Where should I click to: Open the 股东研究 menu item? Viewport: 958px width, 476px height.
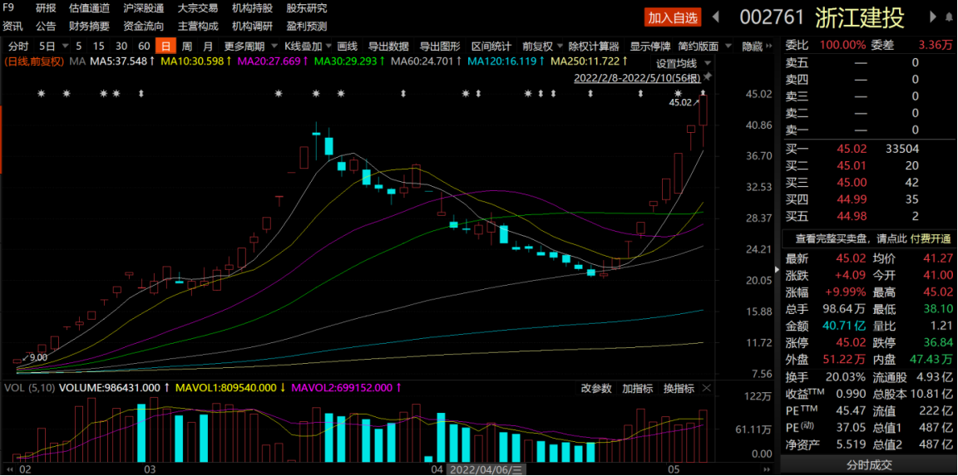point(306,8)
